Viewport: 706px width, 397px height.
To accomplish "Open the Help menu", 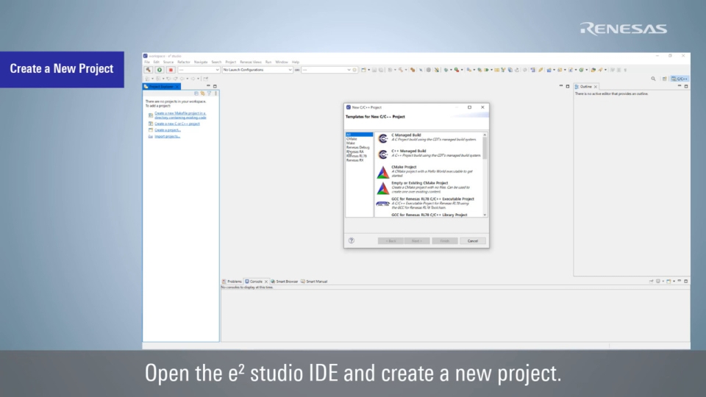I will [296, 62].
